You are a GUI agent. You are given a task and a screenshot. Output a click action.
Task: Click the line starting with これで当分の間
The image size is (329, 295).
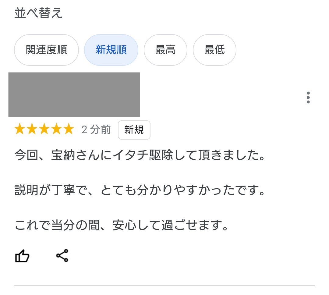[121, 226]
